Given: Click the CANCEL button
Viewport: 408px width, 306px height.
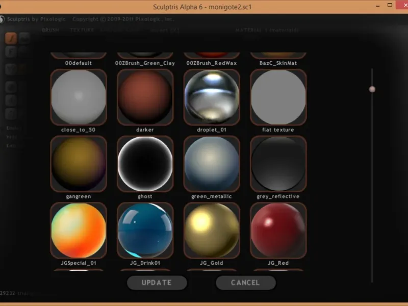Looking at the screenshot, I should 246,283.
